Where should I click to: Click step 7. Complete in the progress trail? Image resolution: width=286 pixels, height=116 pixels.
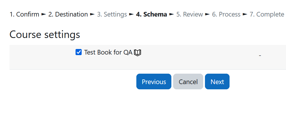tap(267, 14)
